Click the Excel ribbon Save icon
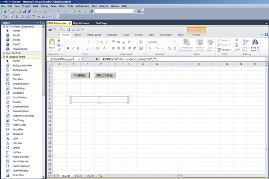The width and height of the screenshot is (269, 179). coord(50,29)
